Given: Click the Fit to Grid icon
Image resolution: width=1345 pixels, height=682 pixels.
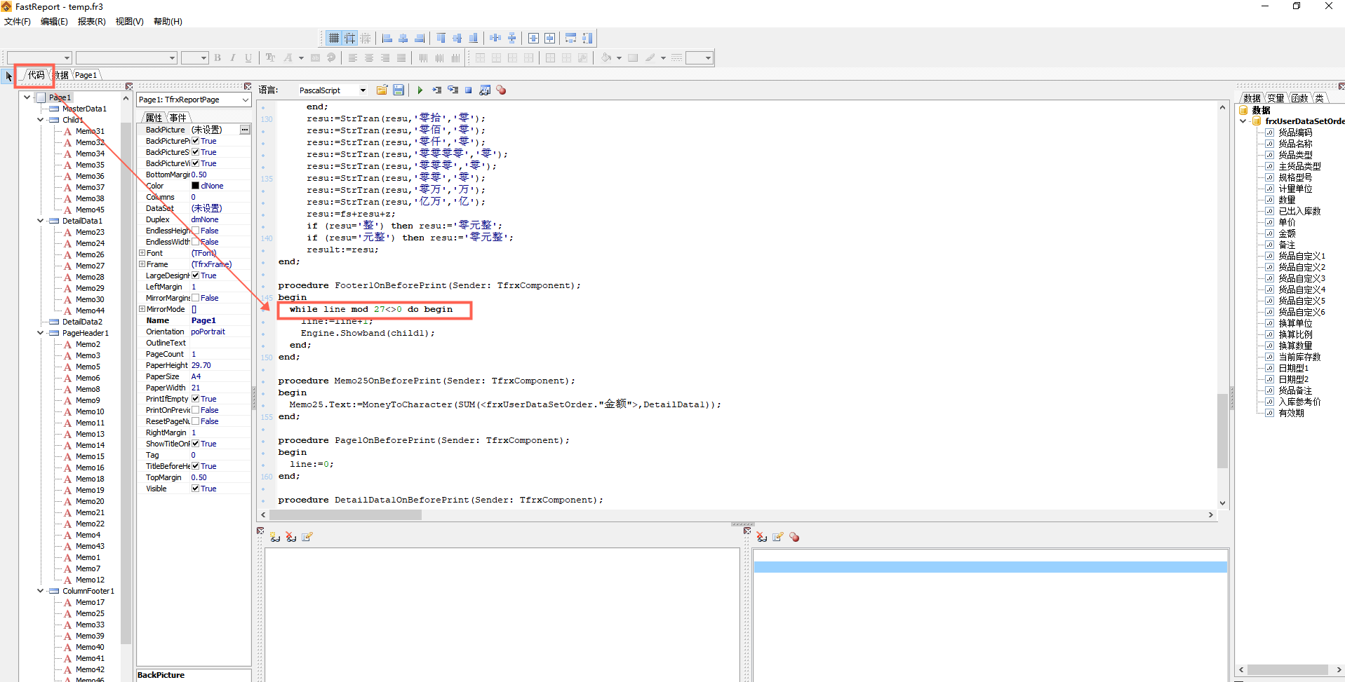Looking at the screenshot, I should pyautogui.click(x=365, y=38).
